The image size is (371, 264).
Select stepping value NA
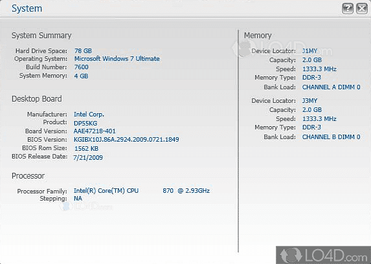[78, 198]
